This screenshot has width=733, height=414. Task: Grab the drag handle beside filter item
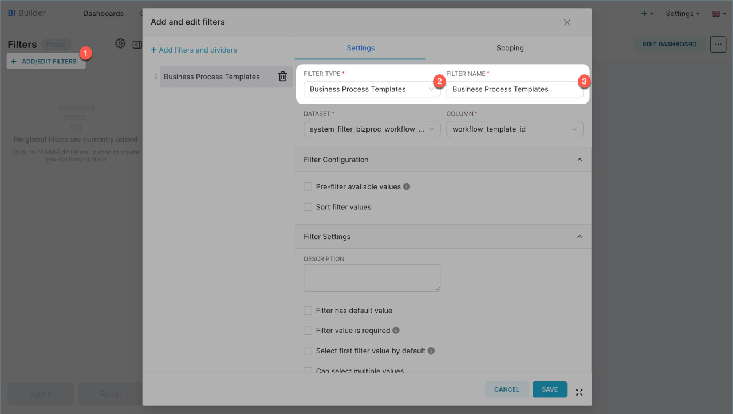[156, 77]
